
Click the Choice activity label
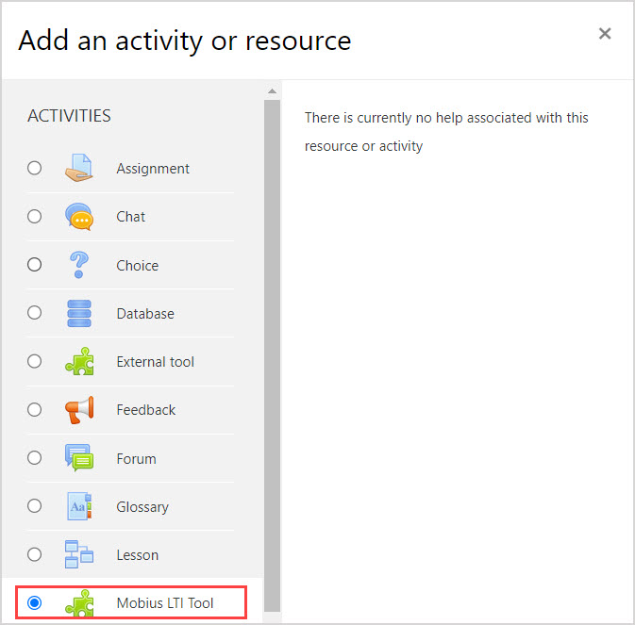138,266
